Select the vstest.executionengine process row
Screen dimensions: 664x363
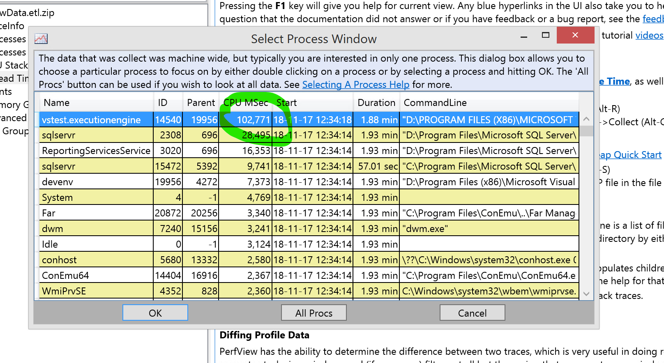(x=309, y=120)
